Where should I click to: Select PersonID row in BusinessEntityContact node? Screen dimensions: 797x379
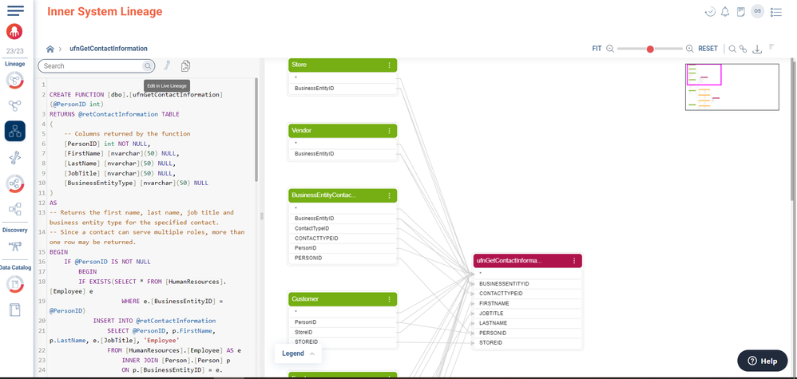pos(343,248)
